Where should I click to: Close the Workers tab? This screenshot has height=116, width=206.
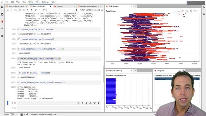pos(74,6)
